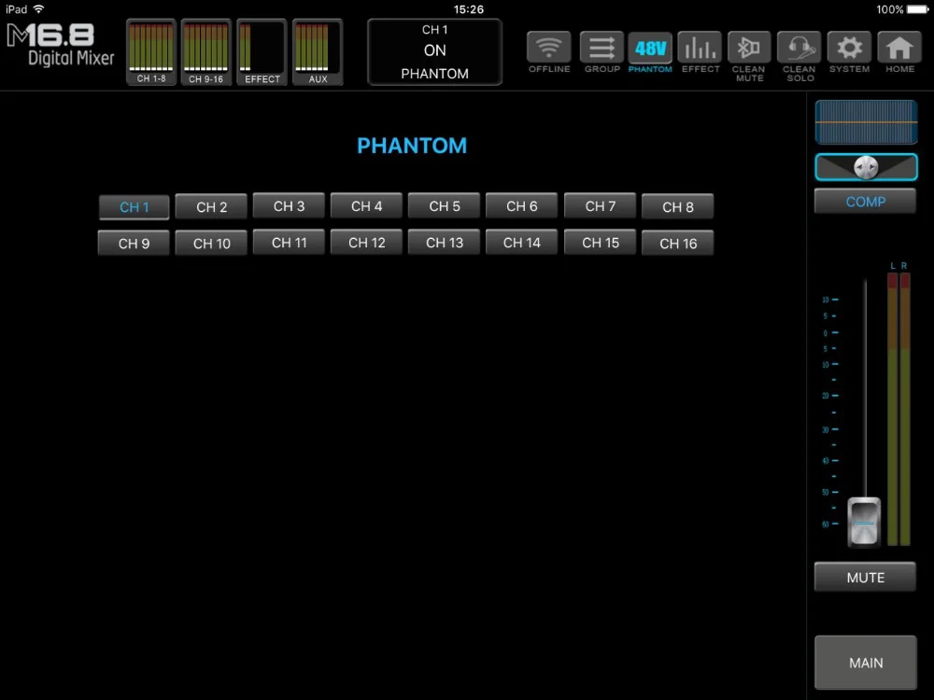Screen dimensions: 934x700
Task: Tap the M16.8 Digital Mixer logo
Action: coord(60,45)
